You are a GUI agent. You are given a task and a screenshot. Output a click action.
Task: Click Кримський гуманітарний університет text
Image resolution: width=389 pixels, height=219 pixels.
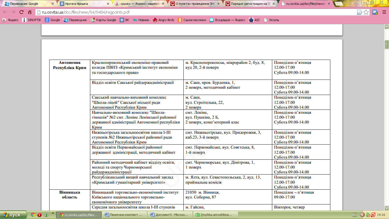click(129, 182)
